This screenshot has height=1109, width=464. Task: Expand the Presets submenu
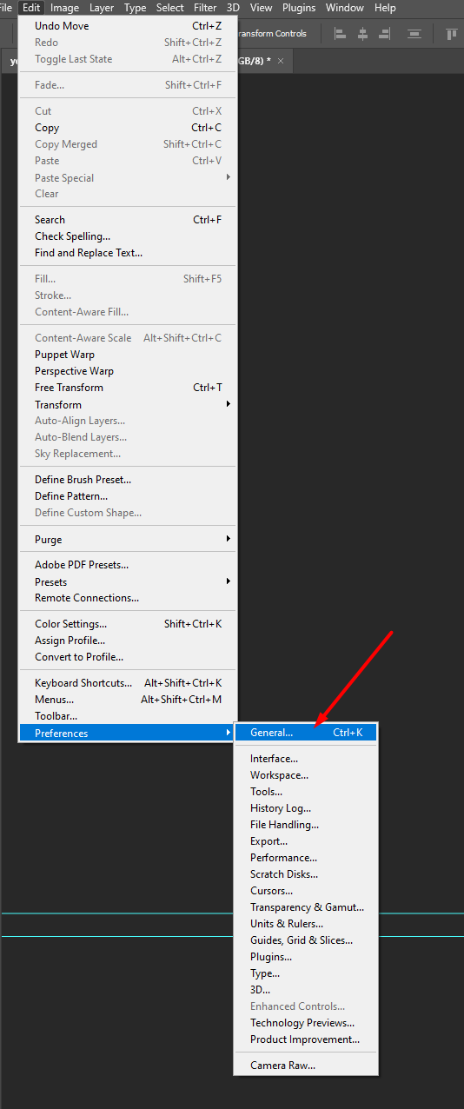tap(128, 582)
